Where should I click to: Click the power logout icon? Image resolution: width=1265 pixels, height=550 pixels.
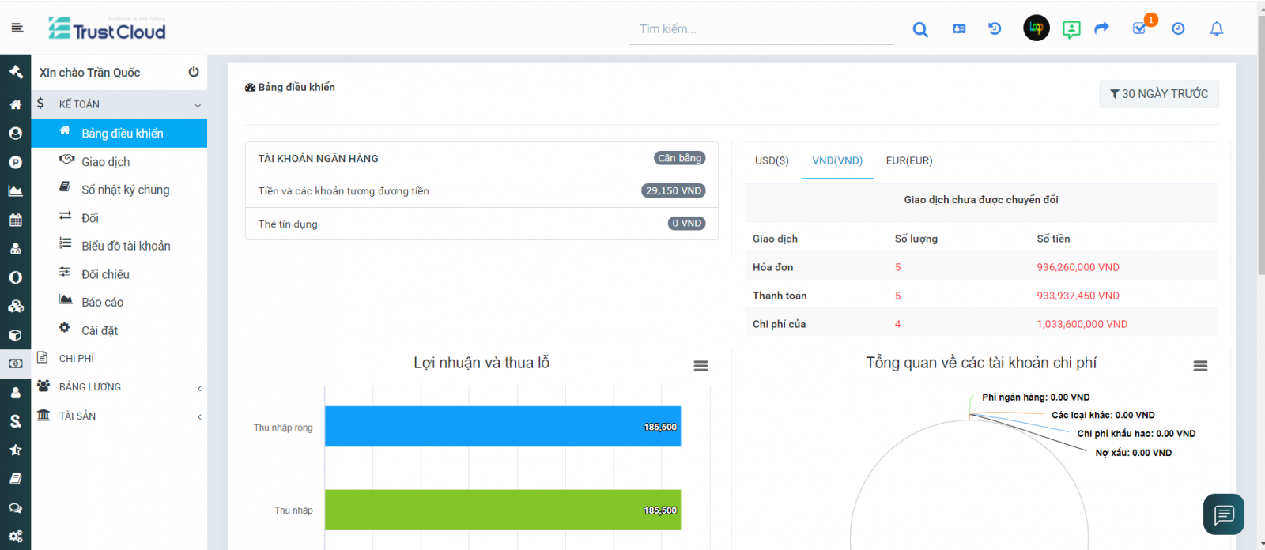[194, 72]
